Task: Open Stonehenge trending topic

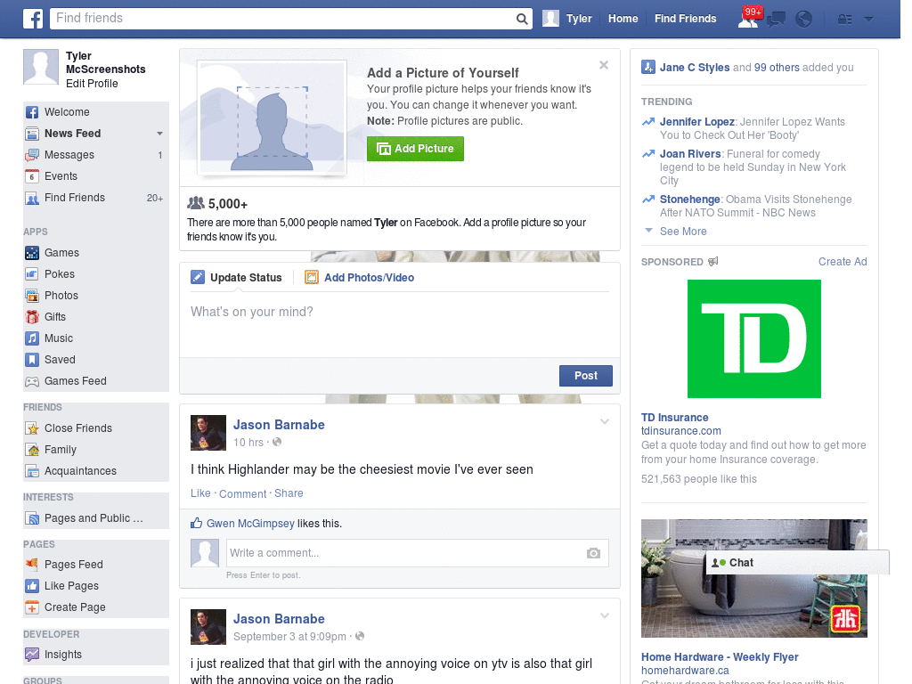Action: pos(690,199)
